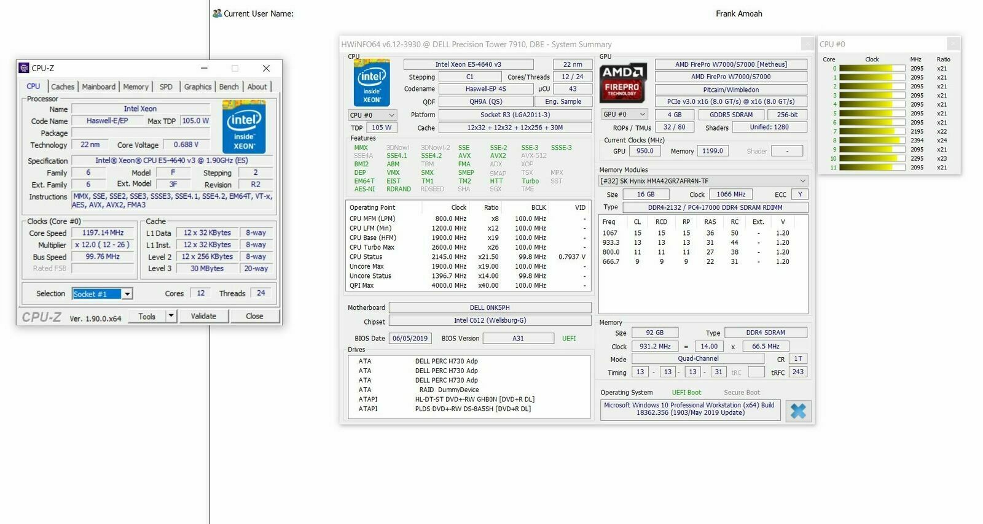
Task: Expand the SK Hynix memory module dropdown
Action: coord(802,181)
